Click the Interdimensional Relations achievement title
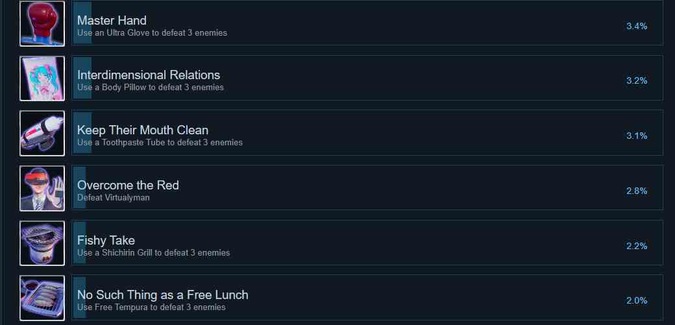This screenshot has height=325, width=675. point(149,75)
